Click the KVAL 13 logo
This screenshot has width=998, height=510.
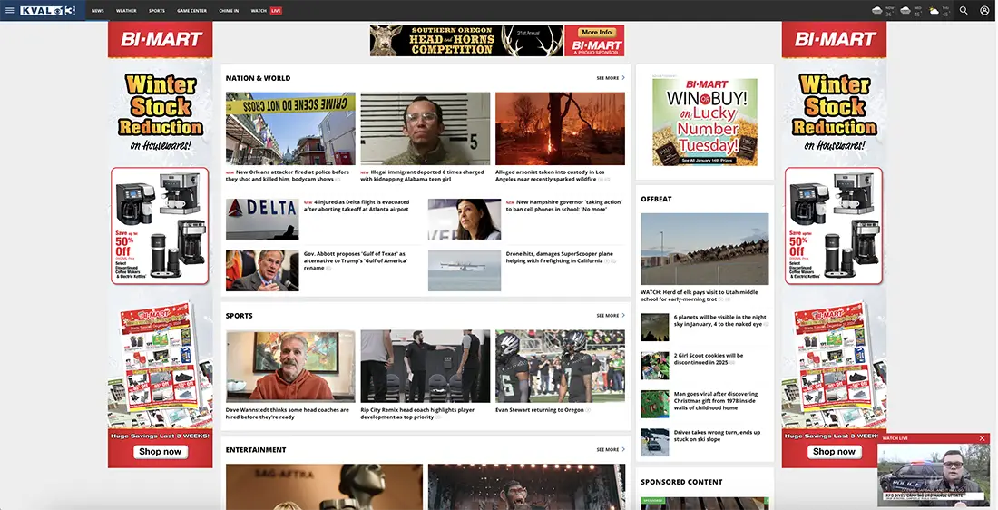coord(48,10)
